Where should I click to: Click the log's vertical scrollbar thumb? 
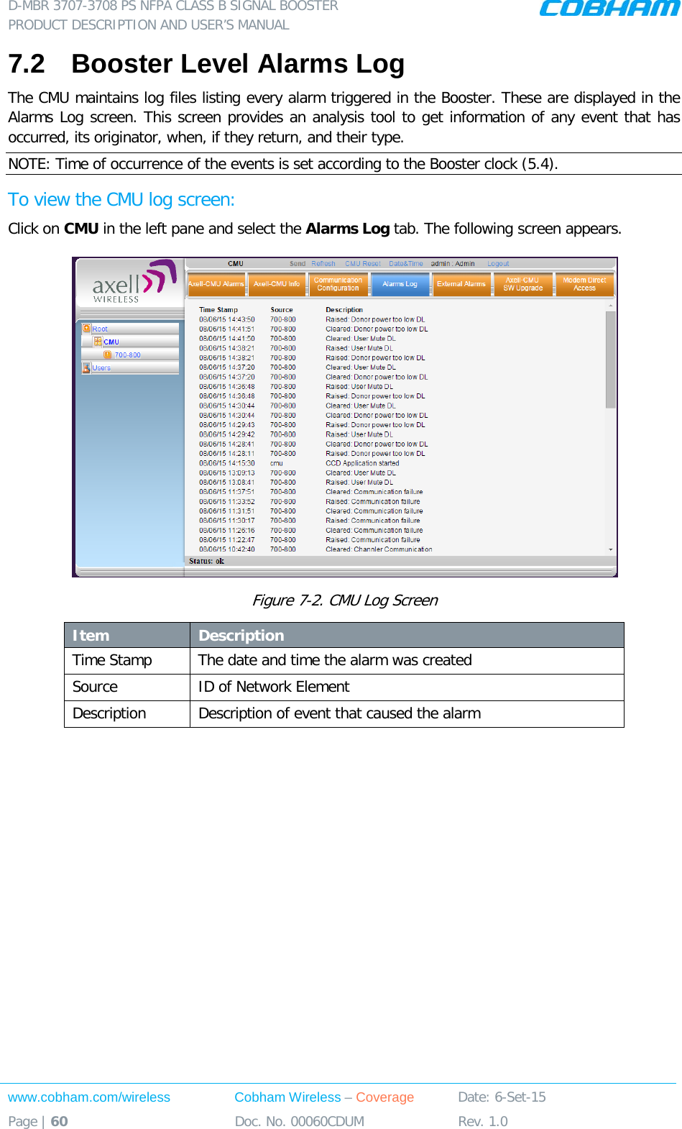610,360
